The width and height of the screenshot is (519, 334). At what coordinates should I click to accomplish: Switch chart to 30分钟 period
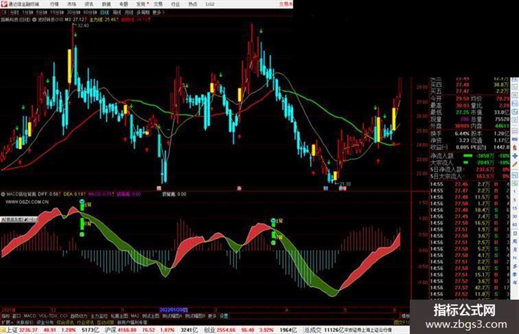coord(74,13)
